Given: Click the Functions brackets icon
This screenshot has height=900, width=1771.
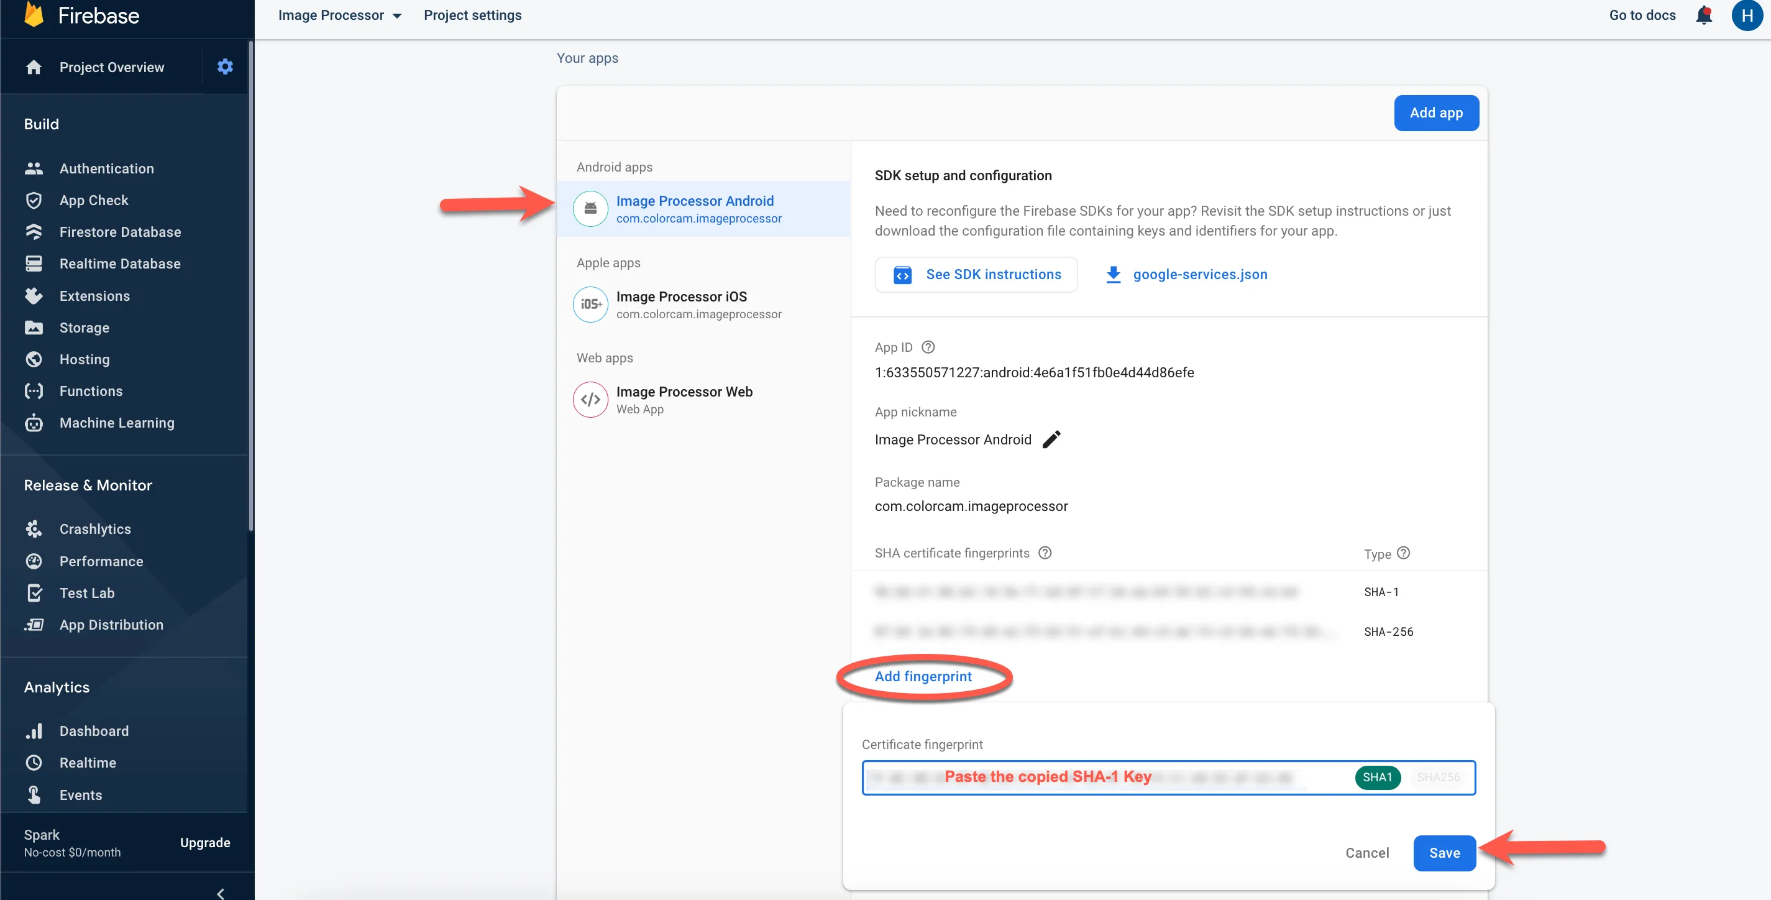Looking at the screenshot, I should point(34,390).
